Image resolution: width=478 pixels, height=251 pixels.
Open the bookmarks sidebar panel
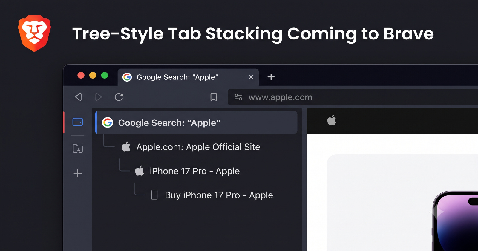click(78, 149)
